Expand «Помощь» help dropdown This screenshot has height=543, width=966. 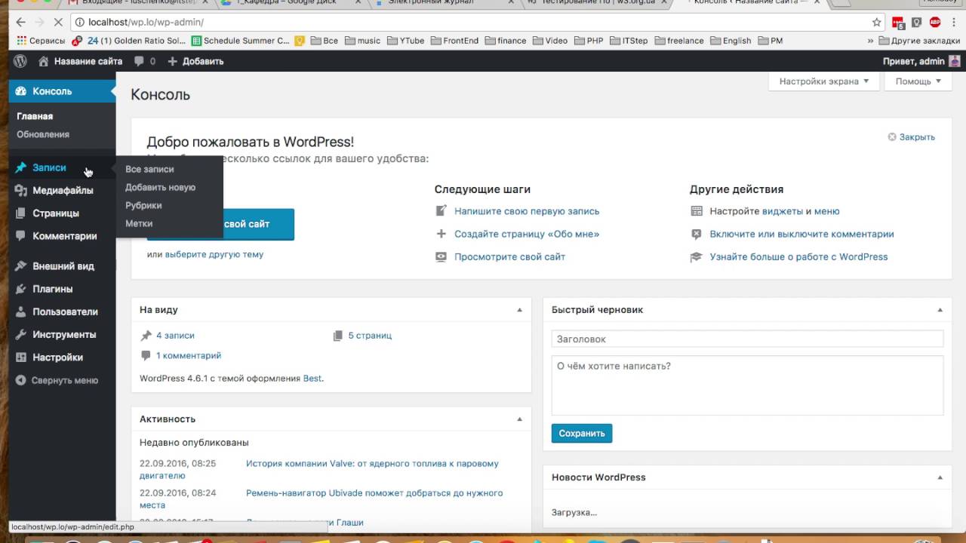tap(918, 81)
